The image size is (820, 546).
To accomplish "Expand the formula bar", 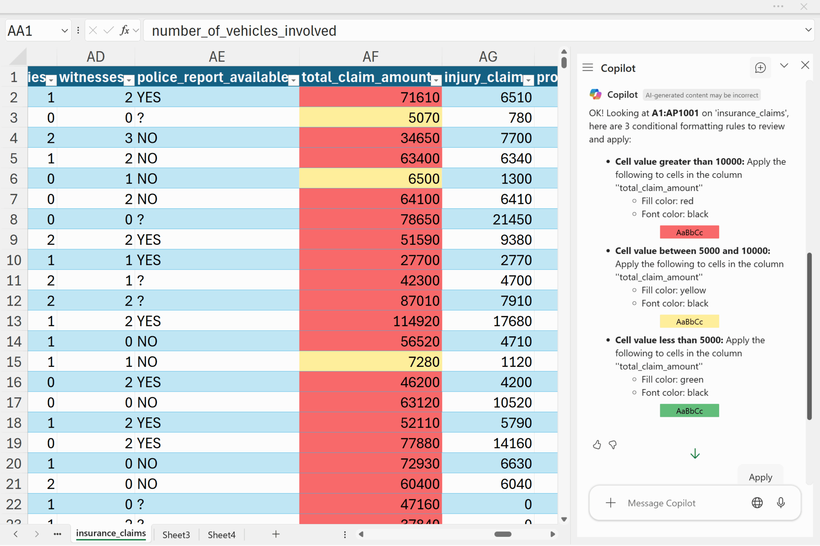I will pos(808,30).
